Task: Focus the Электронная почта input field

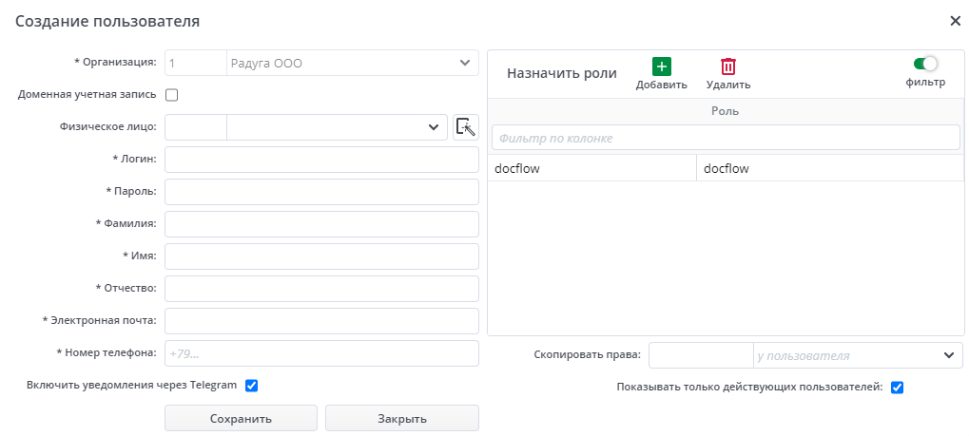Action: (x=322, y=321)
